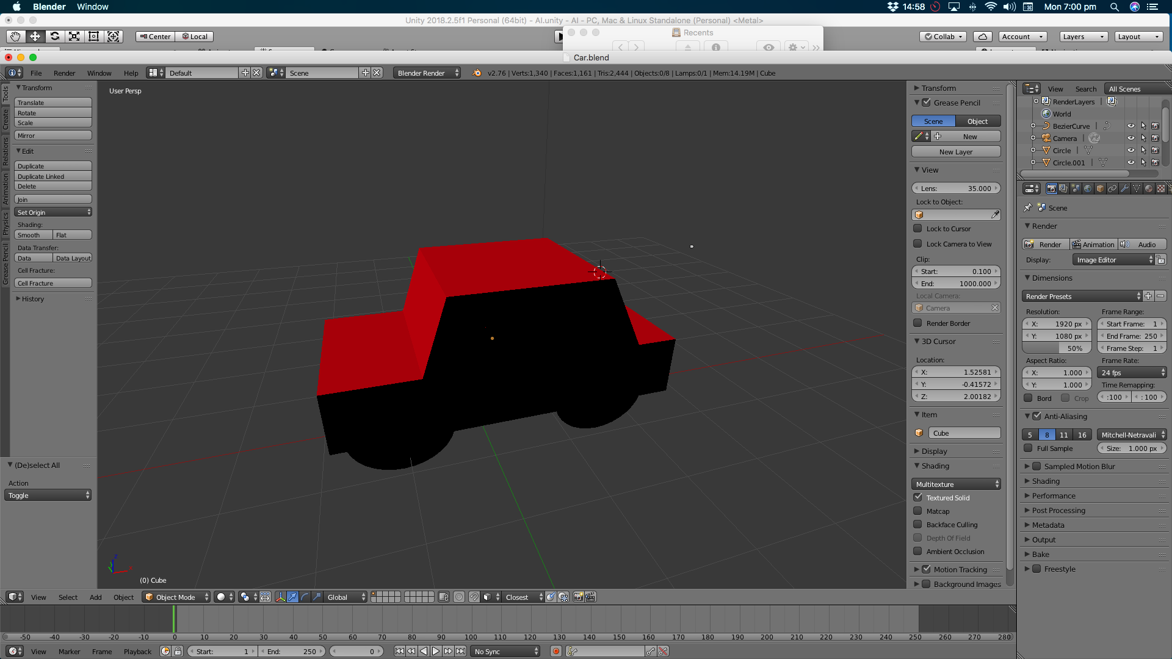The width and height of the screenshot is (1172, 659).
Task: Toggle proportional editing circle icon
Action: [x=459, y=597]
